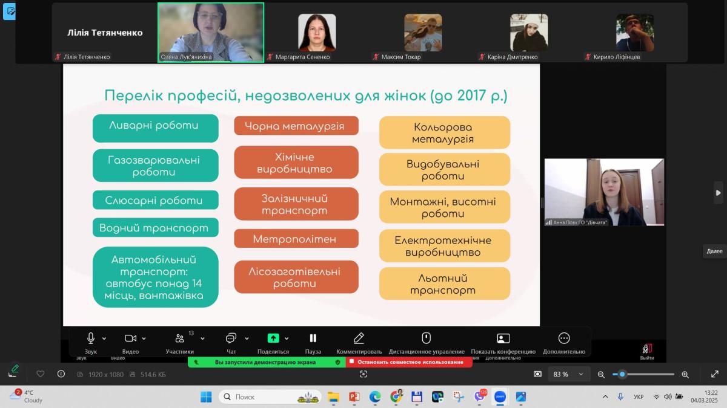The image size is (727, 408).
Task: Toggle the Видео camera icon
Action: (x=130, y=338)
